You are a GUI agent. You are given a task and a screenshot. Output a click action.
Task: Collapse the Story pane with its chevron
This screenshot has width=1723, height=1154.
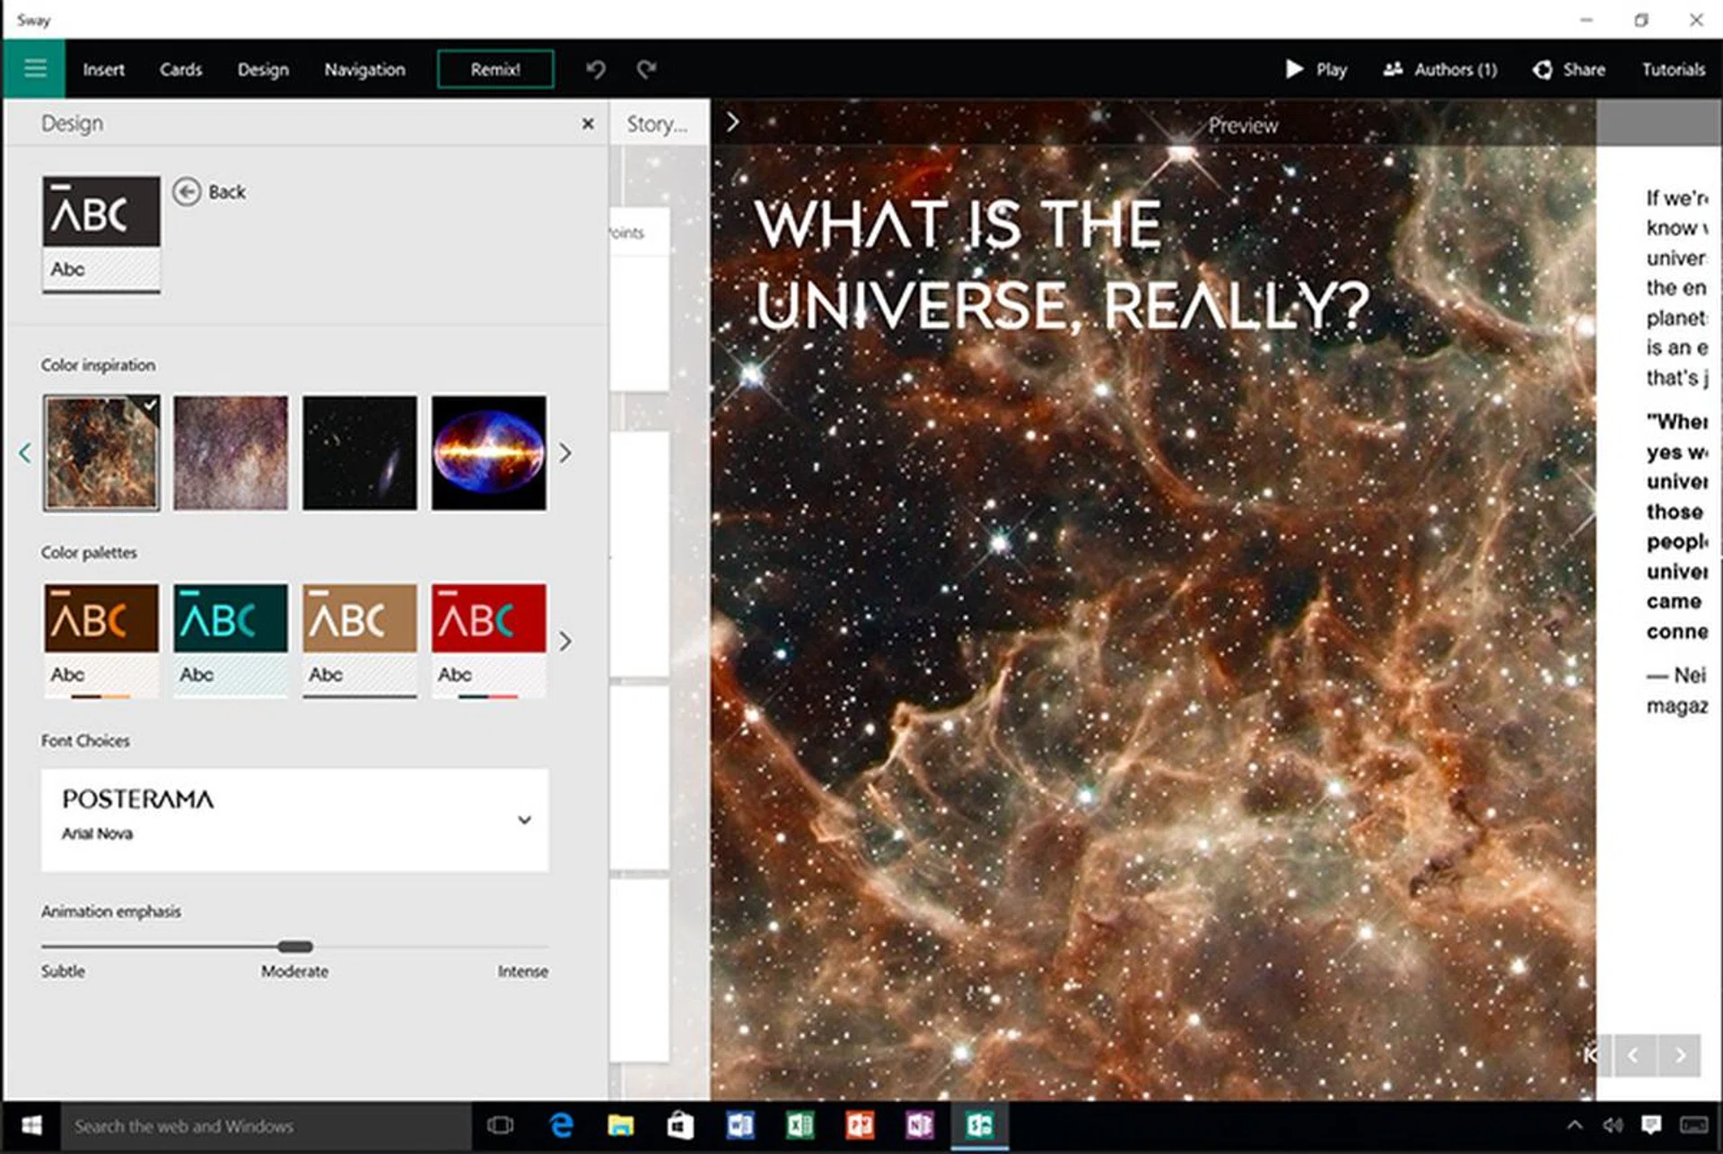point(733,123)
